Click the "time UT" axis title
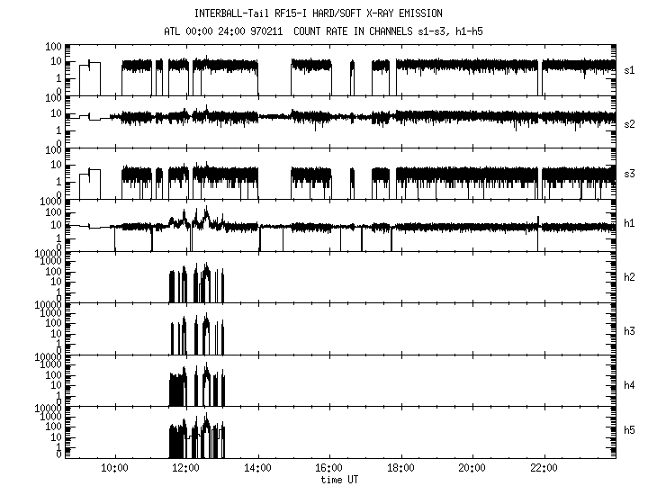Image resolution: width=648 pixels, height=495 pixels. pos(340,481)
